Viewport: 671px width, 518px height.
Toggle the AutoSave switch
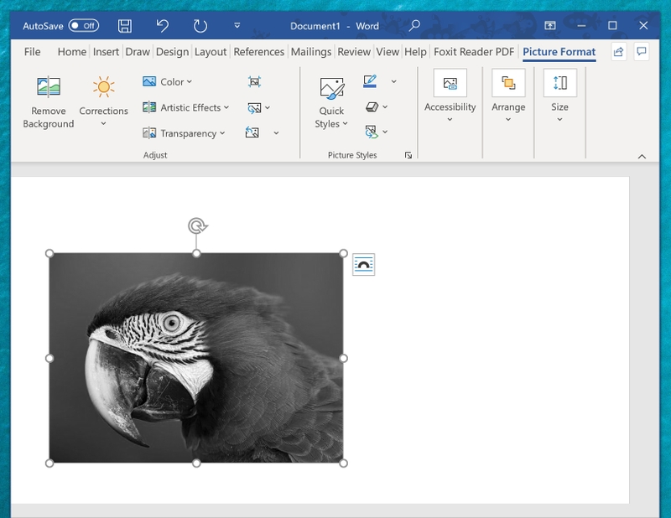pyautogui.click(x=84, y=26)
